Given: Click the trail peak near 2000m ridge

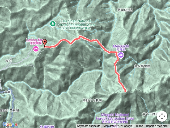Looking at the screenshot, I should (80, 36).
